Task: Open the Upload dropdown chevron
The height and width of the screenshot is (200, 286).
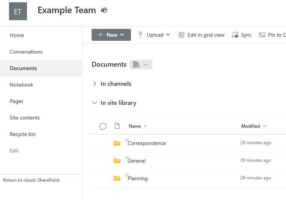Action: point(168,35)
